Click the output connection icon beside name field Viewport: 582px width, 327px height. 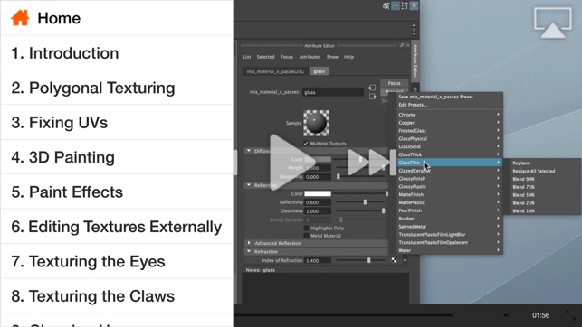click(x=372, y=97)
